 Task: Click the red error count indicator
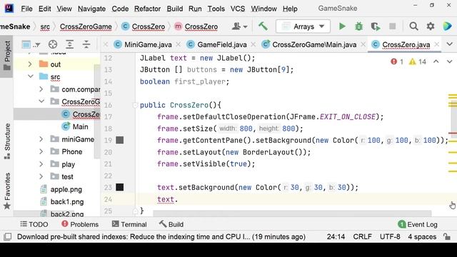(x=397, y=61)
